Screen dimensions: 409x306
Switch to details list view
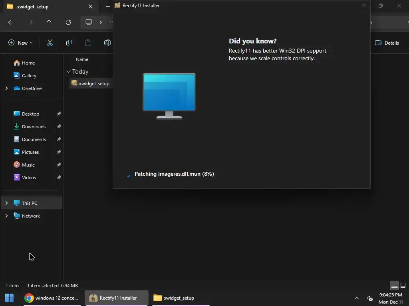[394, 285]
